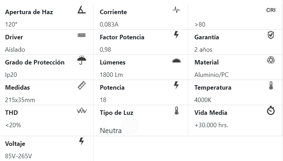The height and width of the screenshot is (161, 283).
Task: Click the umbrella icon beside Grado de Protección
Action: tap(82, 60)
